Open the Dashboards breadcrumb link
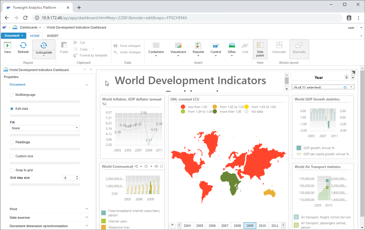The image size is (365, 230). [29, 28]
